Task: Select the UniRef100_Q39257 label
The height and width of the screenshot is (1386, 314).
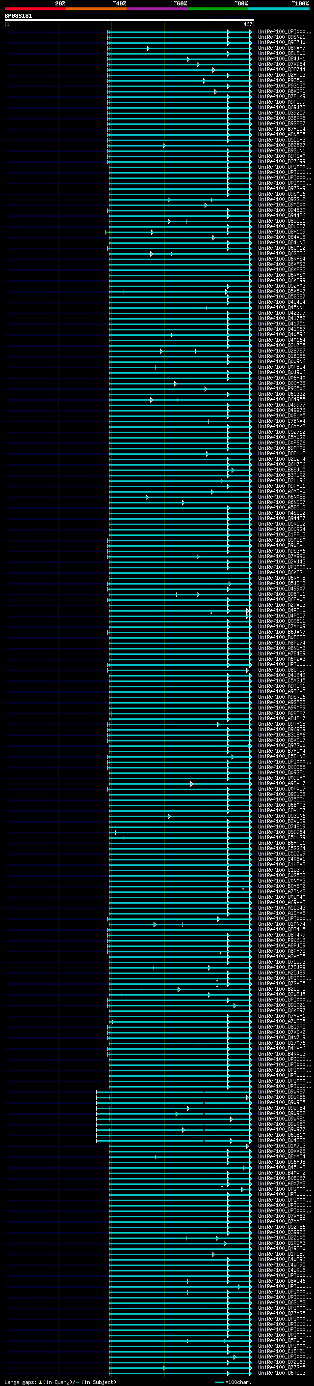Action: pos(282,113)
